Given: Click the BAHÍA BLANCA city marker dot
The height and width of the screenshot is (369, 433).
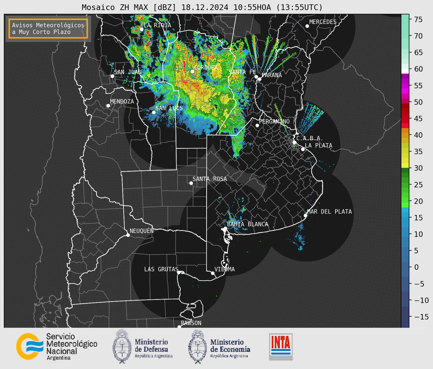Looking at the screenshot, I should 225,228.
